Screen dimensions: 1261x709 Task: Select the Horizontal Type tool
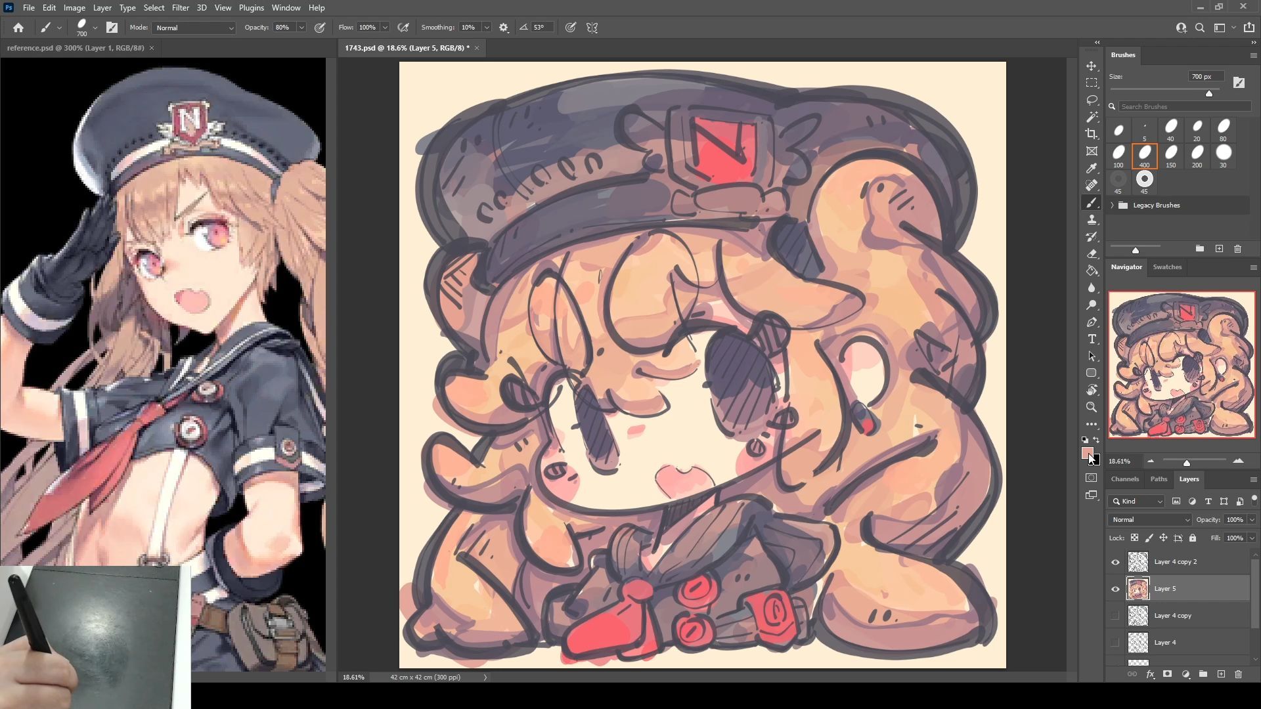[x=1092, y=339]
